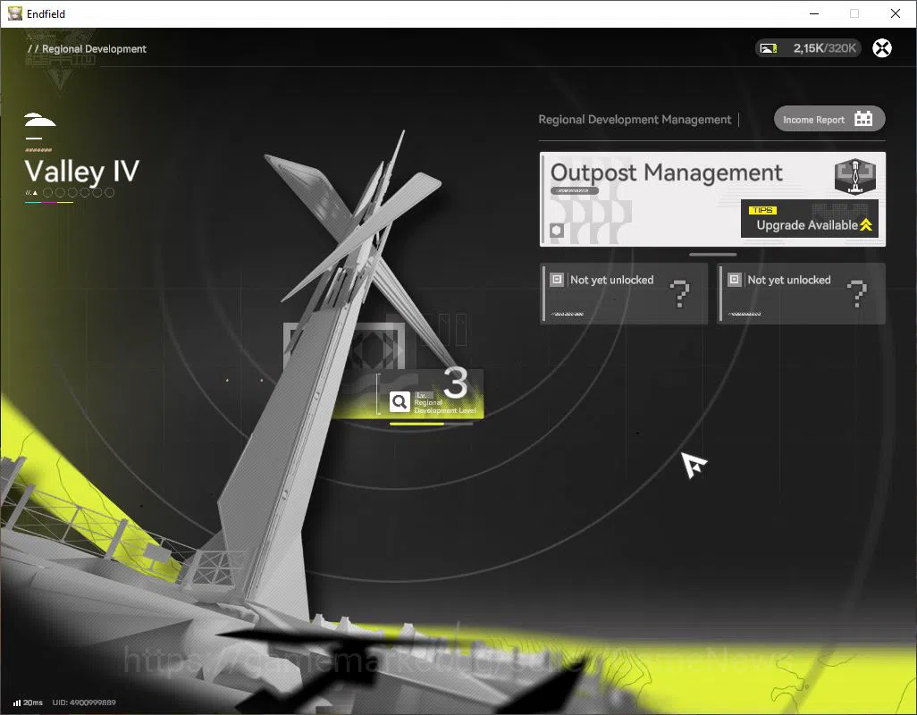Image resolution: width=917 pixels, height=715 pixels.
Task: Click the Regional Development Level 3 badge
Action: (x=431, y=393)
